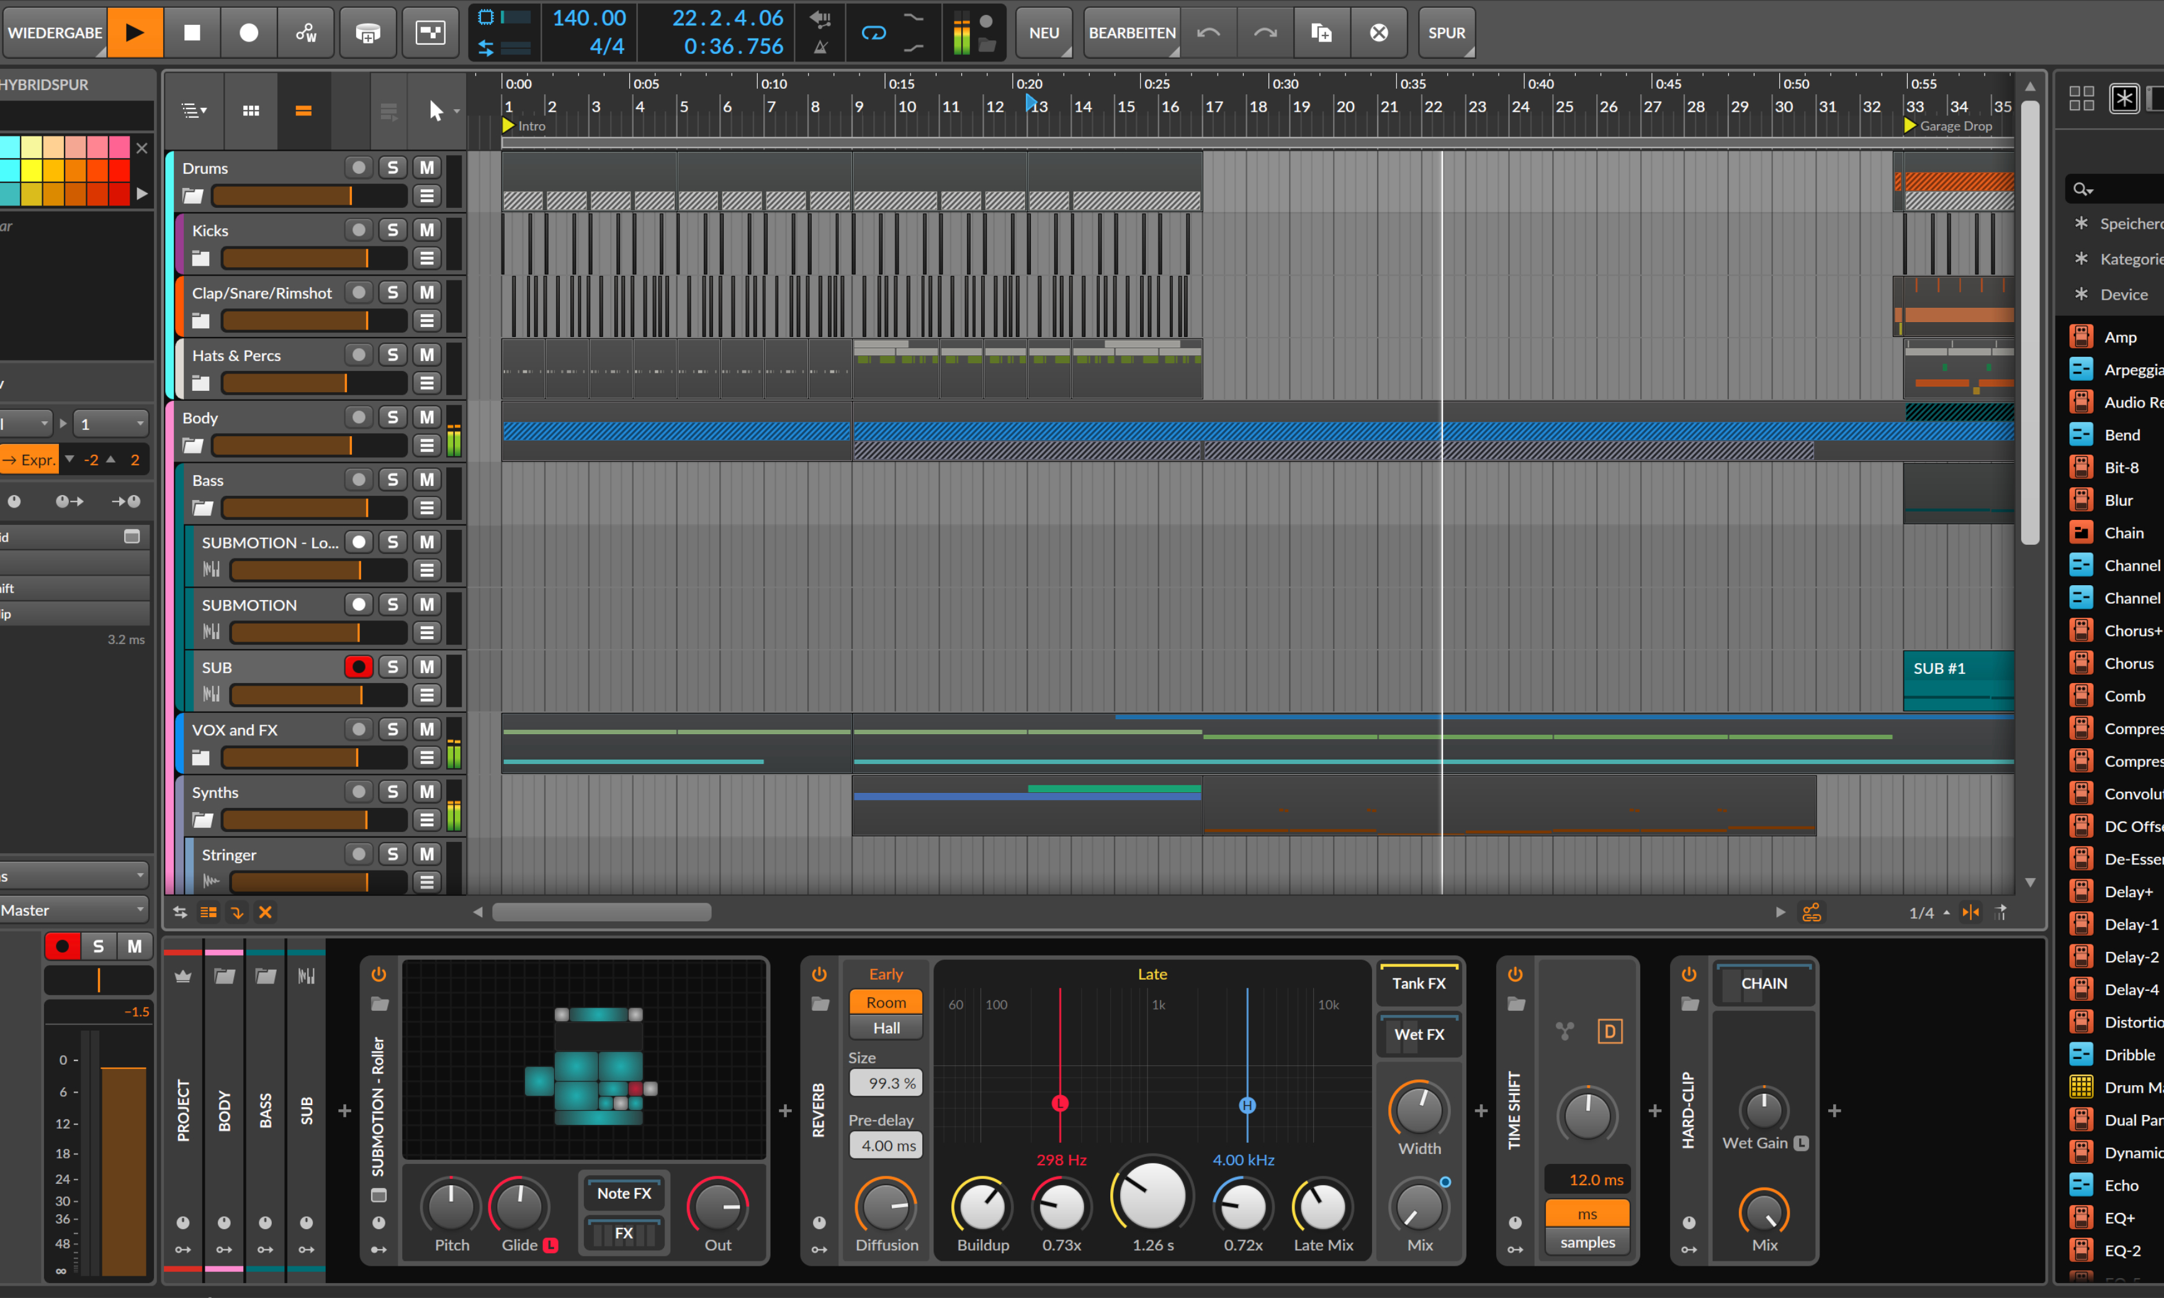2164x1298 pixels.
Task: Open the pointer tool dropdown arrow
Action: [457, 112]
